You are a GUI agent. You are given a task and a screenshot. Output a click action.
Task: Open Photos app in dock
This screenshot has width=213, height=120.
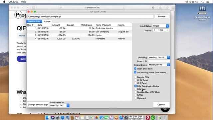click(97, 118)
